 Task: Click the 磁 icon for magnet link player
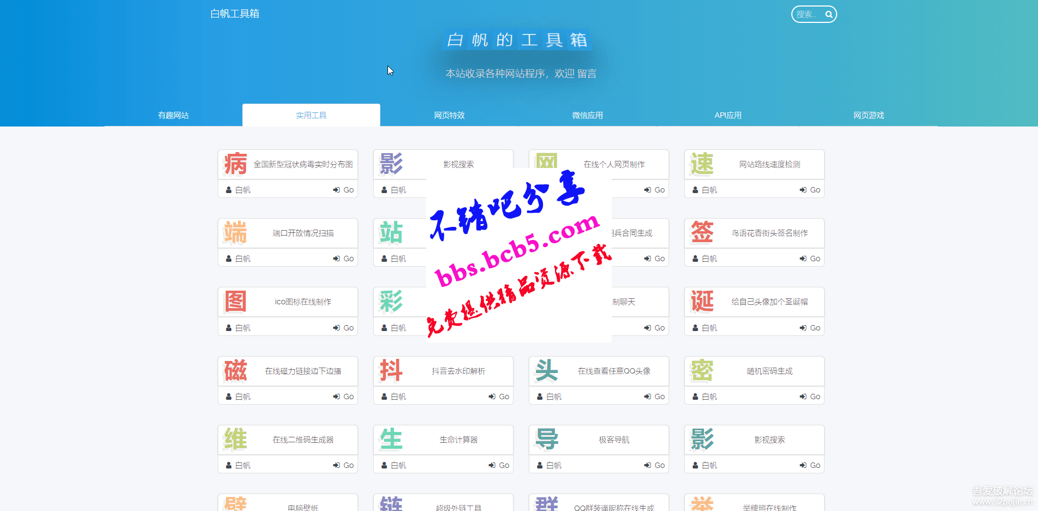[x=235, y=371]
